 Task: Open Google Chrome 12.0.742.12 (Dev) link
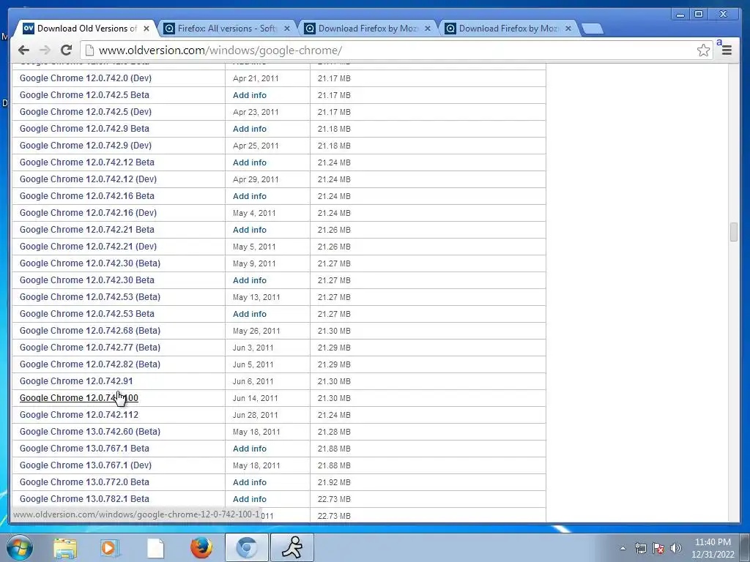tap(88, 179)
